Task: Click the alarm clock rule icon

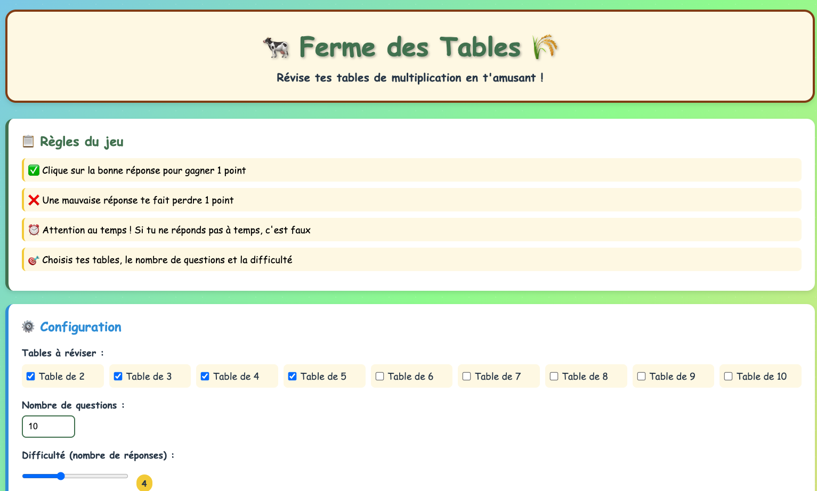Action: (x=34, y=230)
